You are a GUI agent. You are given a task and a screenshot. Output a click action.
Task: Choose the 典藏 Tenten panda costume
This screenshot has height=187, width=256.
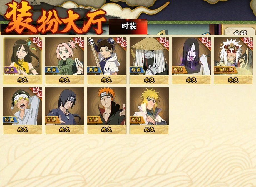[x=107, y=61]
